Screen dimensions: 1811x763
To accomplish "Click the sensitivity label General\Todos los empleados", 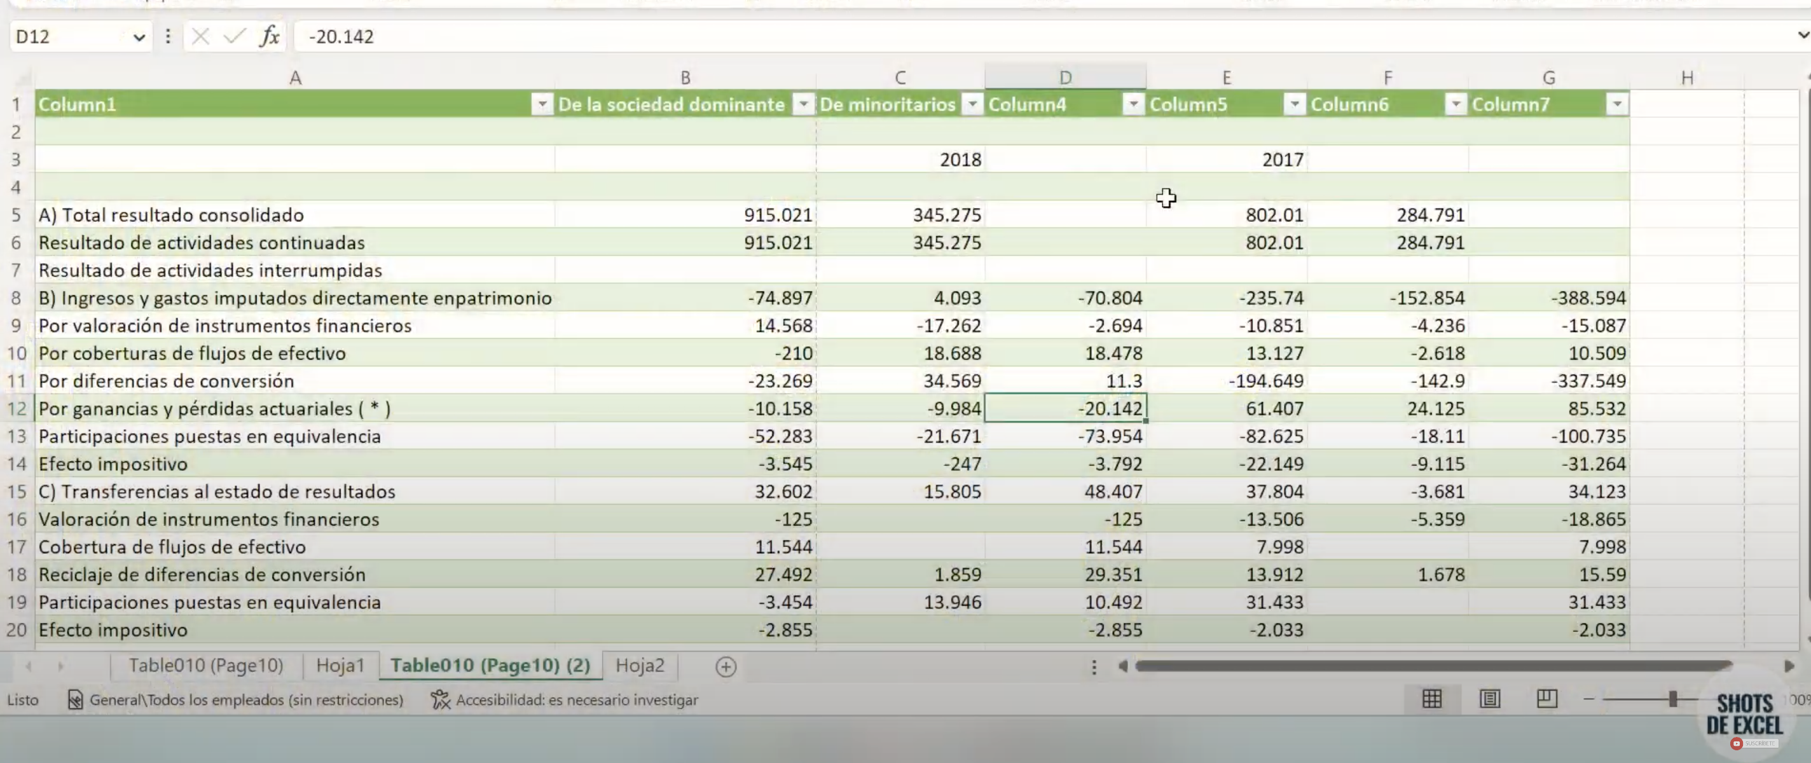I will coord(246,701).
